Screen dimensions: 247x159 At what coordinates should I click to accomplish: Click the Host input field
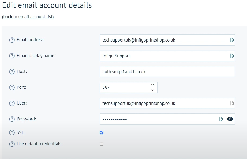coord(167,72)
